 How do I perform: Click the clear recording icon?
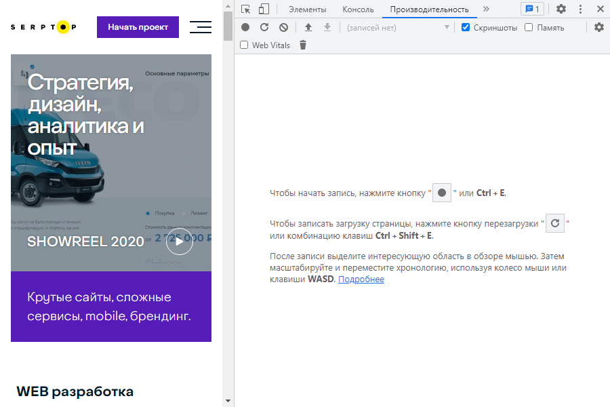click(x=283, y=27)
